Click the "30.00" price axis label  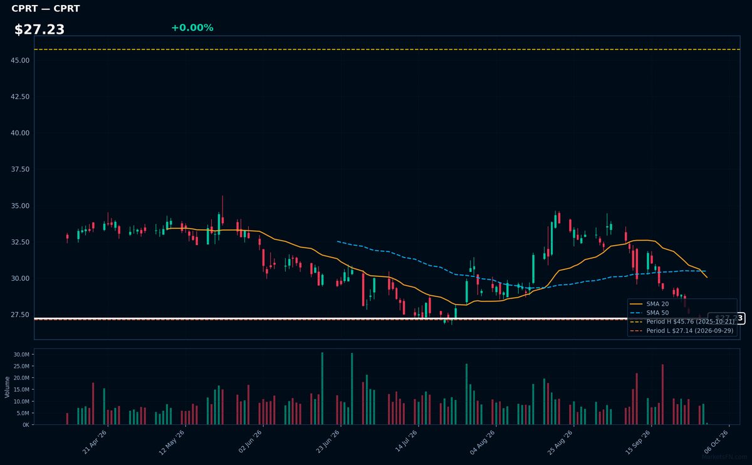coord(21,278)
